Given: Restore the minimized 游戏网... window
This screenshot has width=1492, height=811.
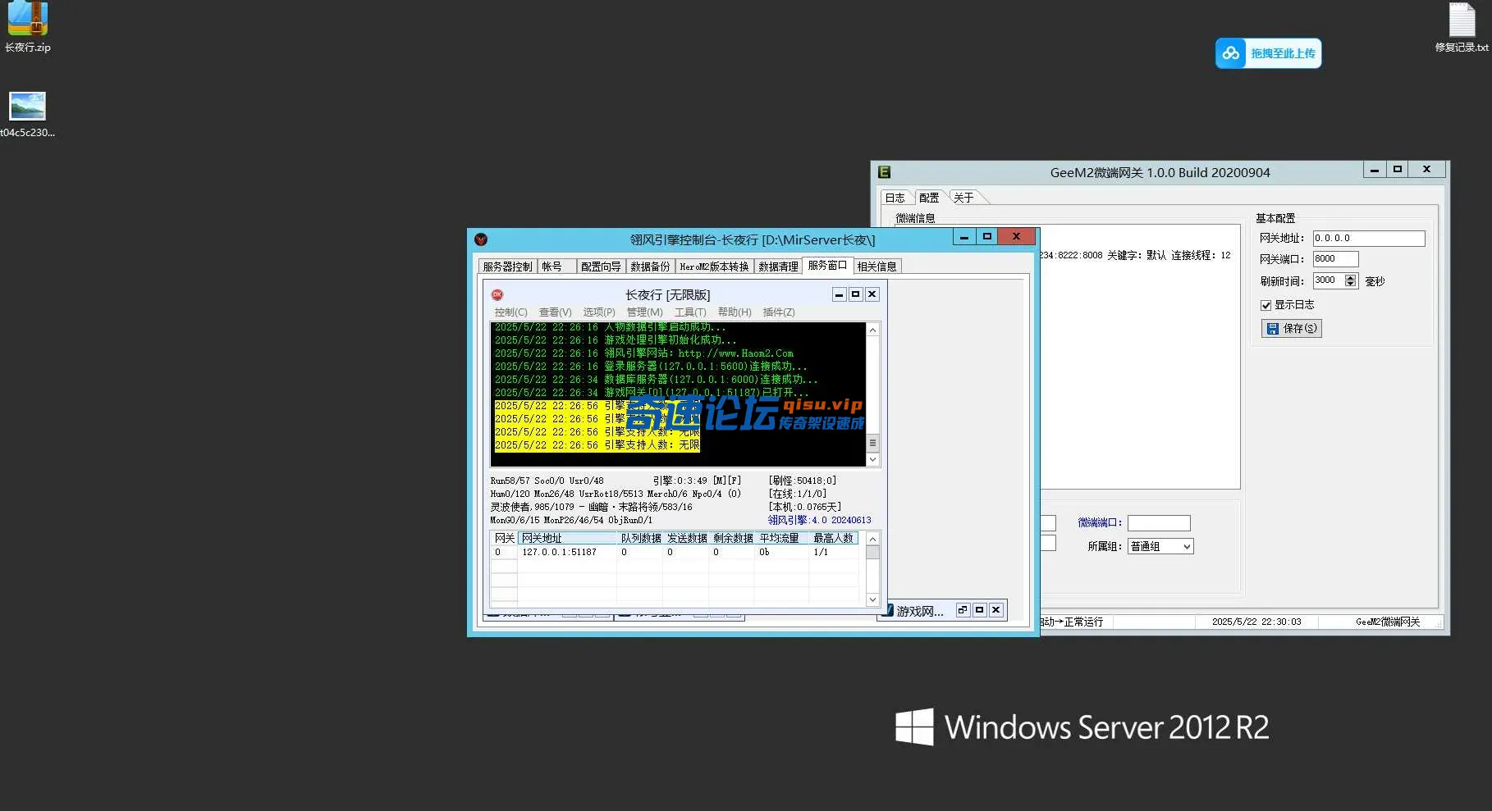Looking at the screenshot, I should [963, 610].
